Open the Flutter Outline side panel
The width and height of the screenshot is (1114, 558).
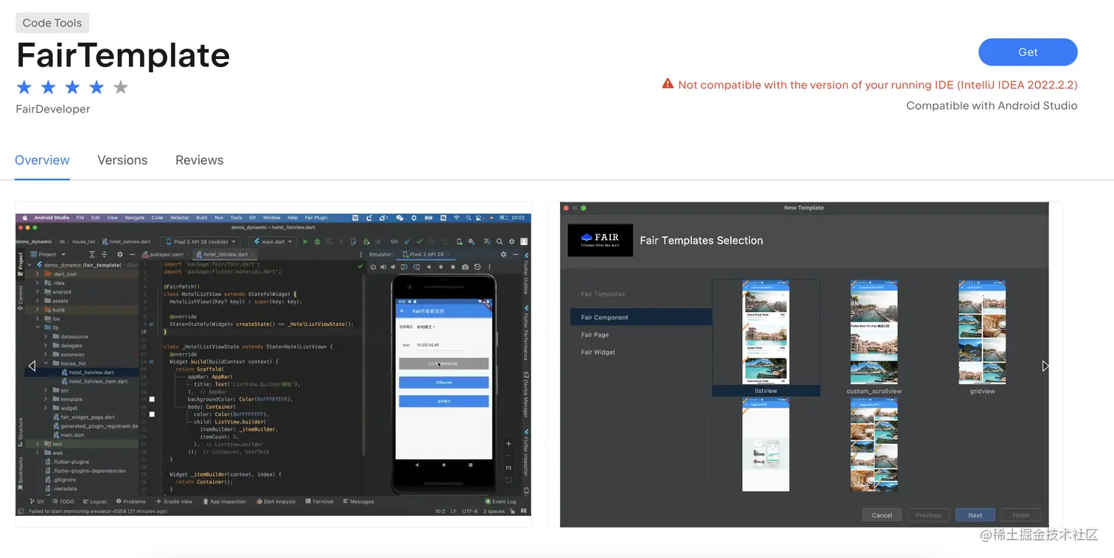point(525,275)
